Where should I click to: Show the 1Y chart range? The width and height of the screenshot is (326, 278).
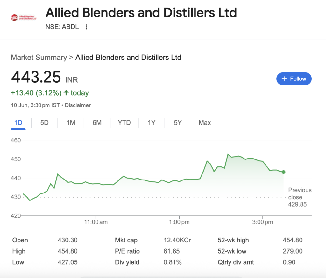[152, 123]
